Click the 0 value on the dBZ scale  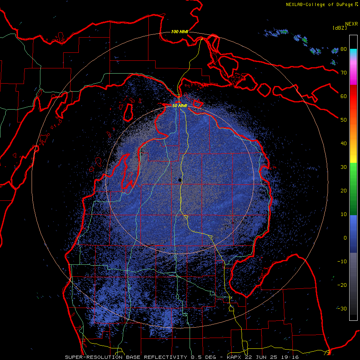tap(345, 238)
